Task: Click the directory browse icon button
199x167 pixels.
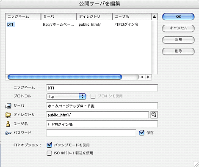Action: click(x=154, y=115)
